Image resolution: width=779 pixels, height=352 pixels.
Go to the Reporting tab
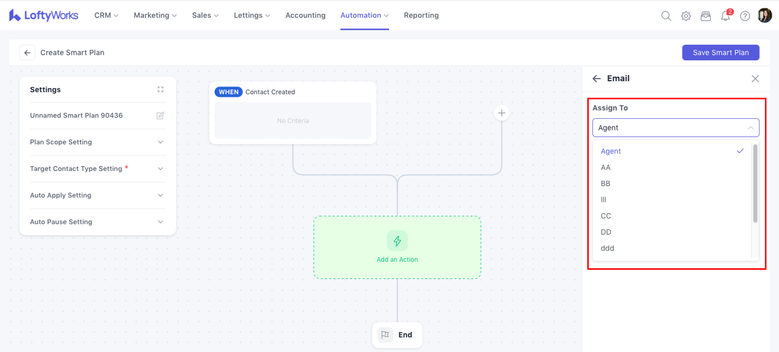coord(421,15)
